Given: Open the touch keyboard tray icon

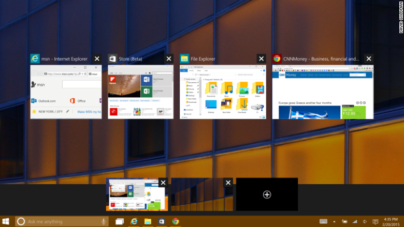Looking at the screenshot, I should point(323,221).
